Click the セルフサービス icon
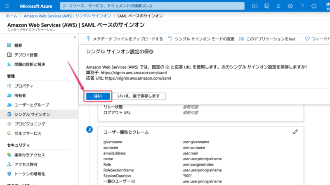330x185 pixels. [9, 133]
